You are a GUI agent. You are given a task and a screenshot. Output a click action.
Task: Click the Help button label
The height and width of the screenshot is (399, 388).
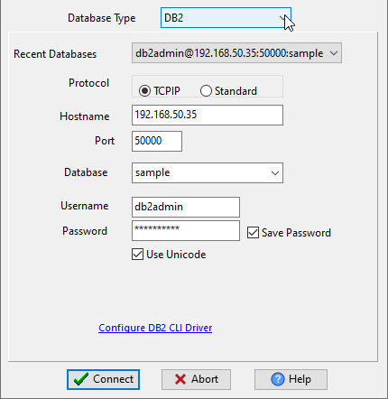[300, 379]
